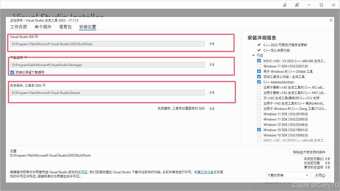
Task: Check C++ Clang 工具 for Windows
Action: click(259, 108)
